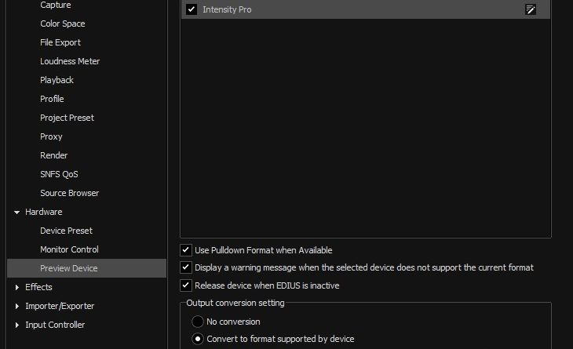Viewport: 573px width, 349px height.
Task: Select the No conversion radio option
Action: click(198, 322)
